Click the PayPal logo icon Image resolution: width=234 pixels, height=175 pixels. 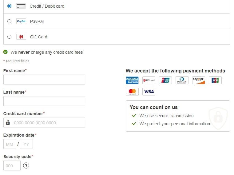pos(21,21)
